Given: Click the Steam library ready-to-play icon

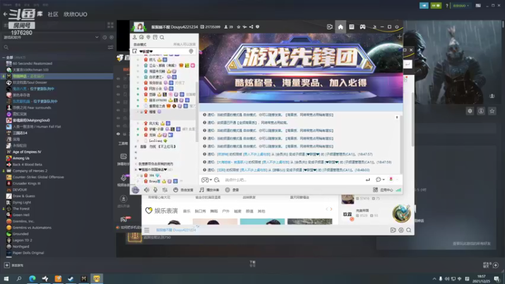Looking at the screenshot, I should 112,37.
